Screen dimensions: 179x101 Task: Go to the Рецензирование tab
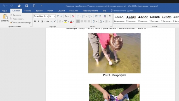coord(90,11)
